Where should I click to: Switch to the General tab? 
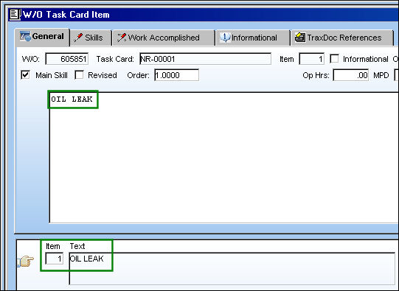(42, 37)
